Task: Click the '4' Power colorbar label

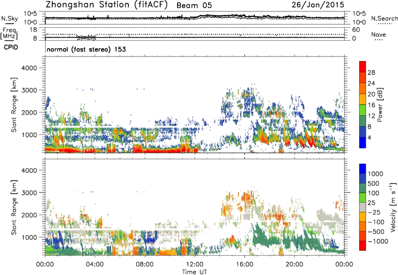Action: pyautogui.click(x=369, y=137)
